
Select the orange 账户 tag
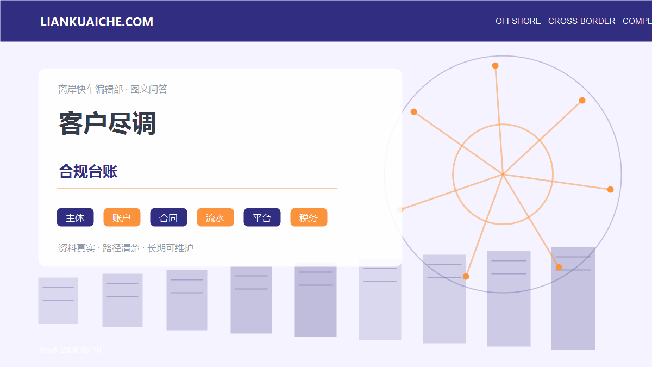point(122,217)
